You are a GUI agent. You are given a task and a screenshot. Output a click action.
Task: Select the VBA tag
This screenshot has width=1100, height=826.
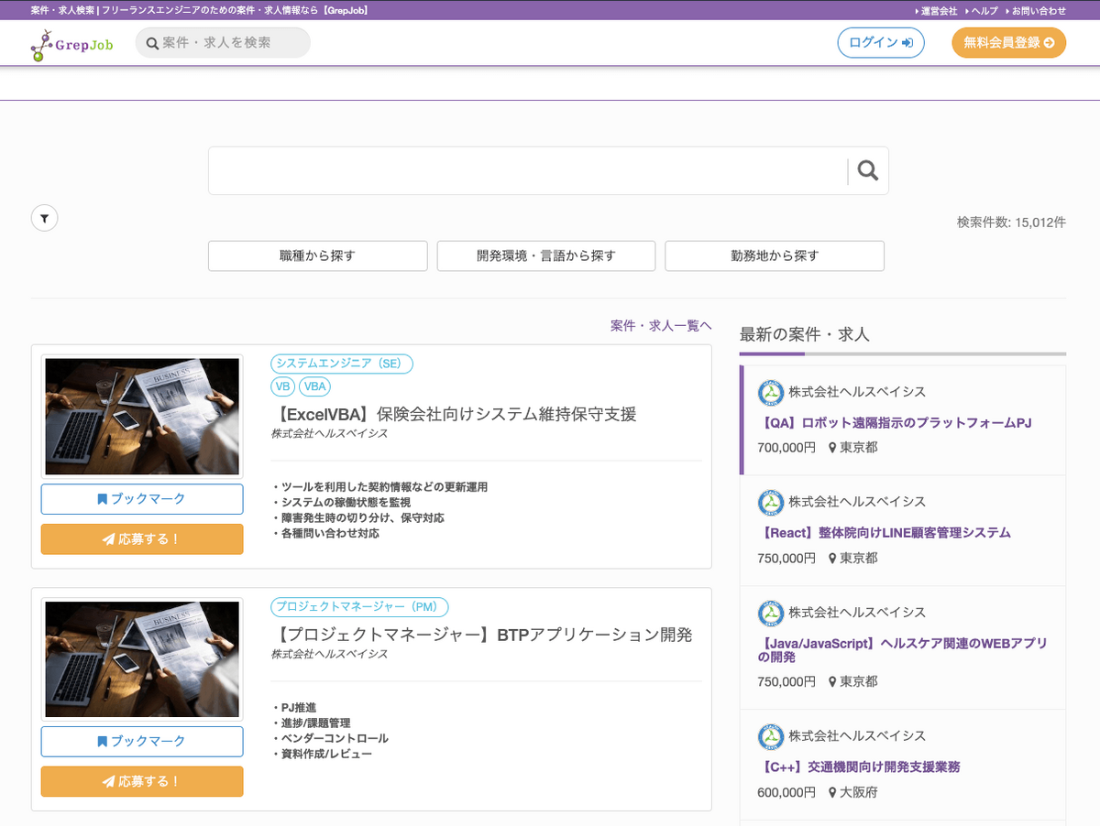pos(315,386)
